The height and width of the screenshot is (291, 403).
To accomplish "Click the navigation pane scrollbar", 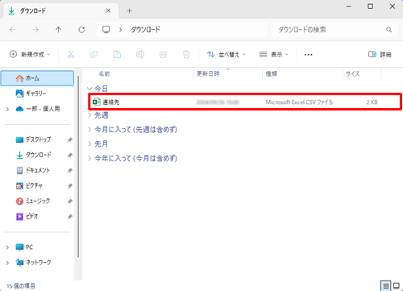I will click(78, 167).
